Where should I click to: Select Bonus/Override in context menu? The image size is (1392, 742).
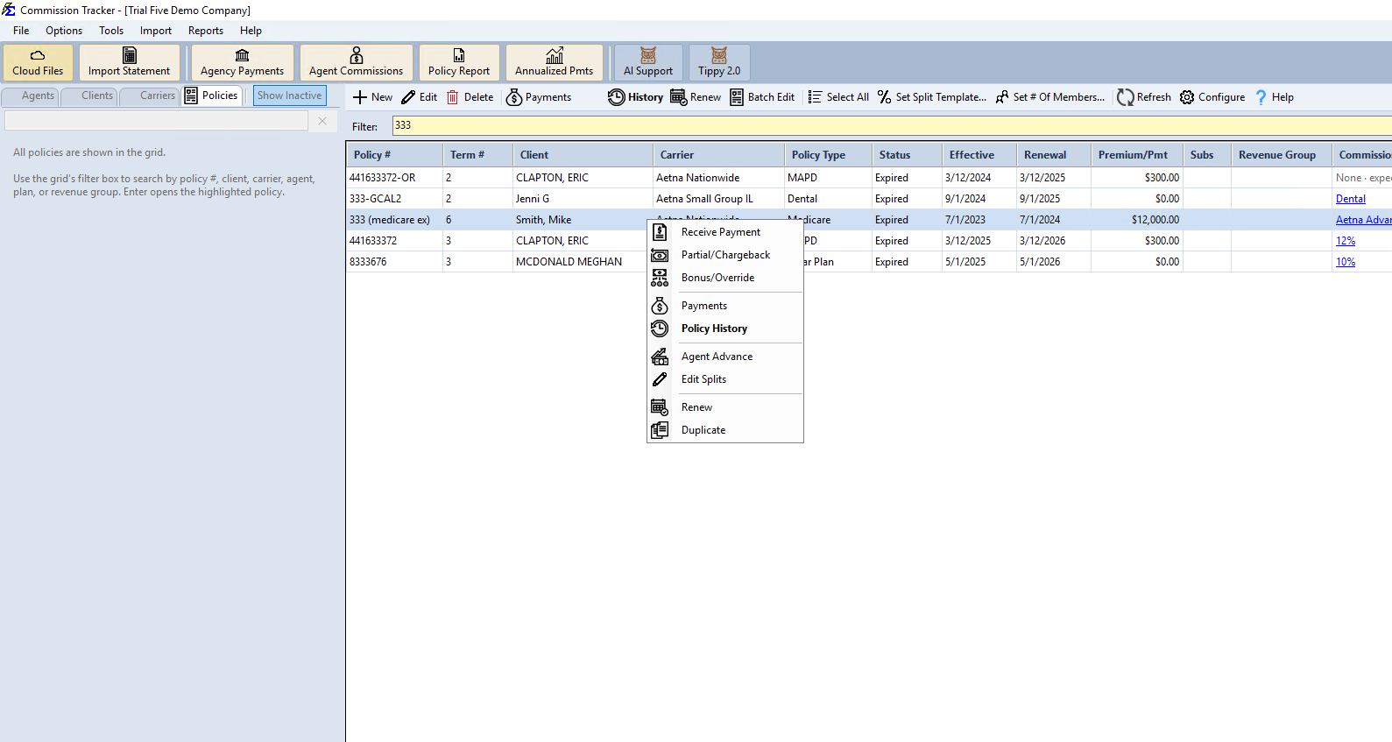tap(725, 278)
